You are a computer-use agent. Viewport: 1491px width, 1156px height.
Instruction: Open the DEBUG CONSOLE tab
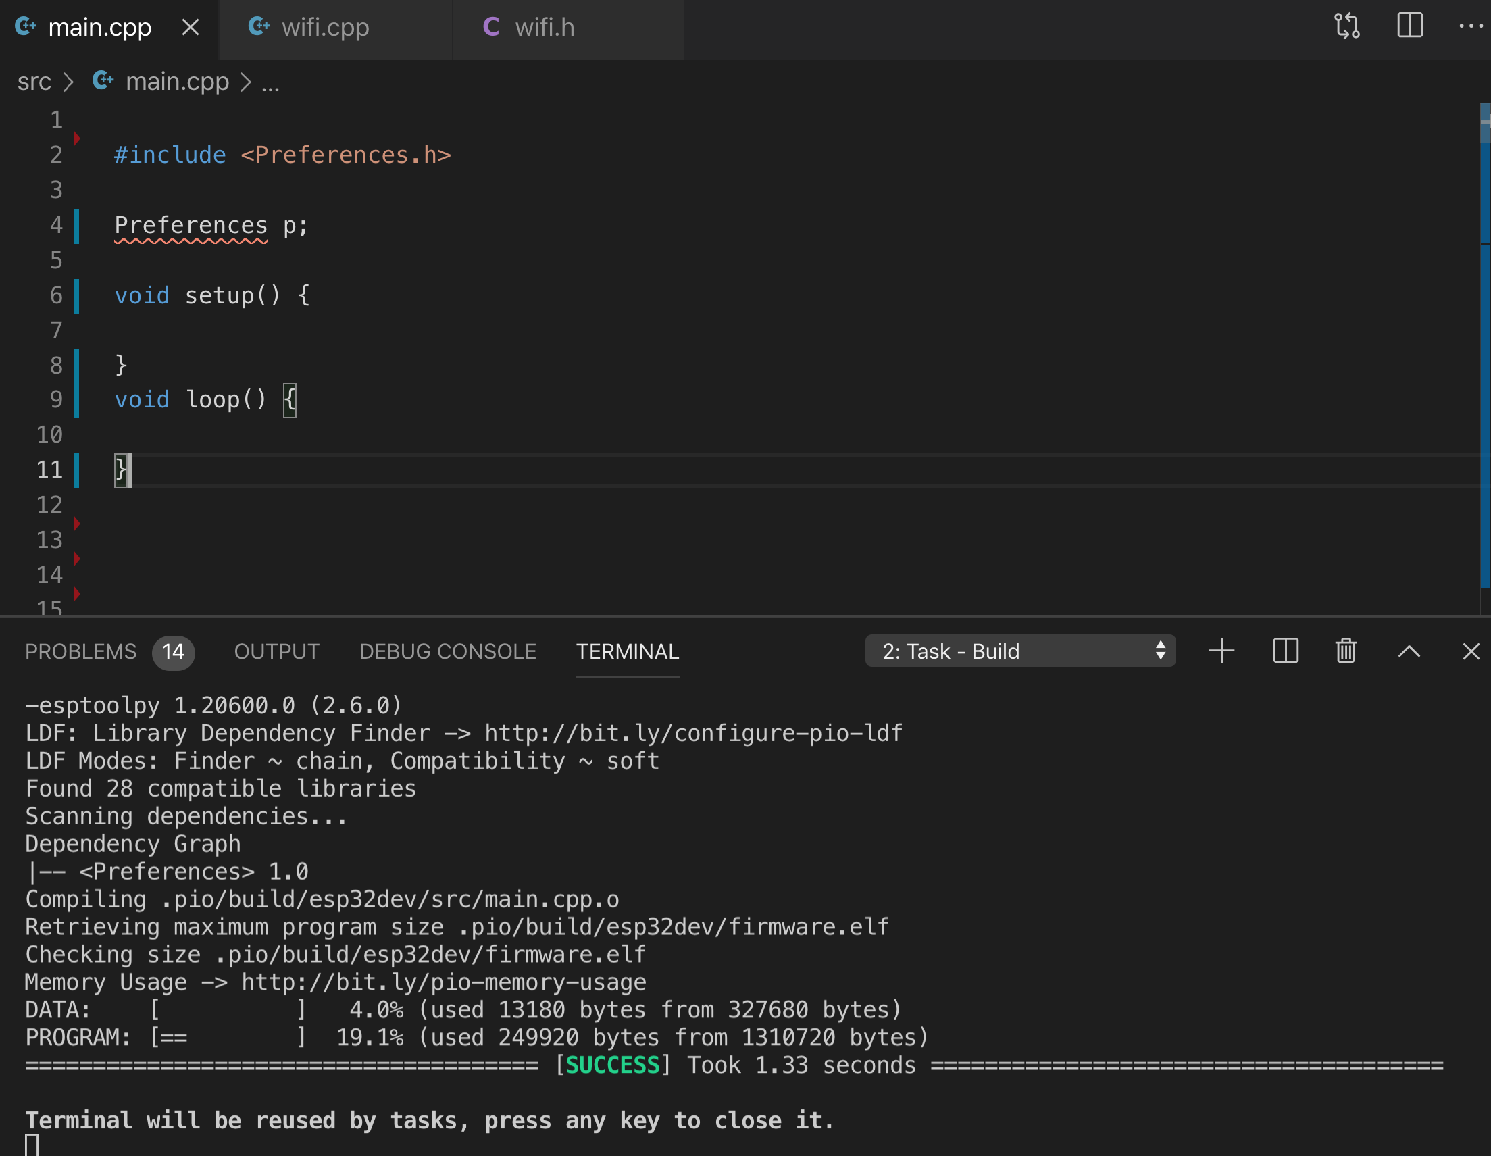tap(448, 651)
